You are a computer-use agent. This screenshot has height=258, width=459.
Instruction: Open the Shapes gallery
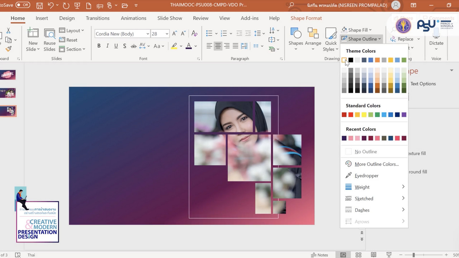(x=296, y=39)
